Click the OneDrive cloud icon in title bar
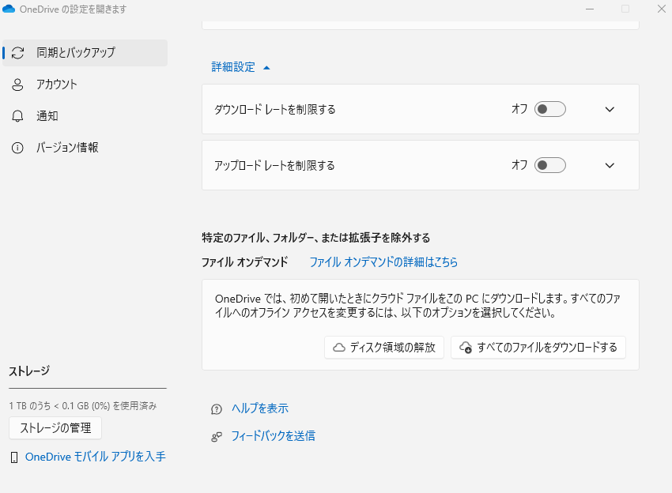Screen dimensions: 672x493 (9, 9)
